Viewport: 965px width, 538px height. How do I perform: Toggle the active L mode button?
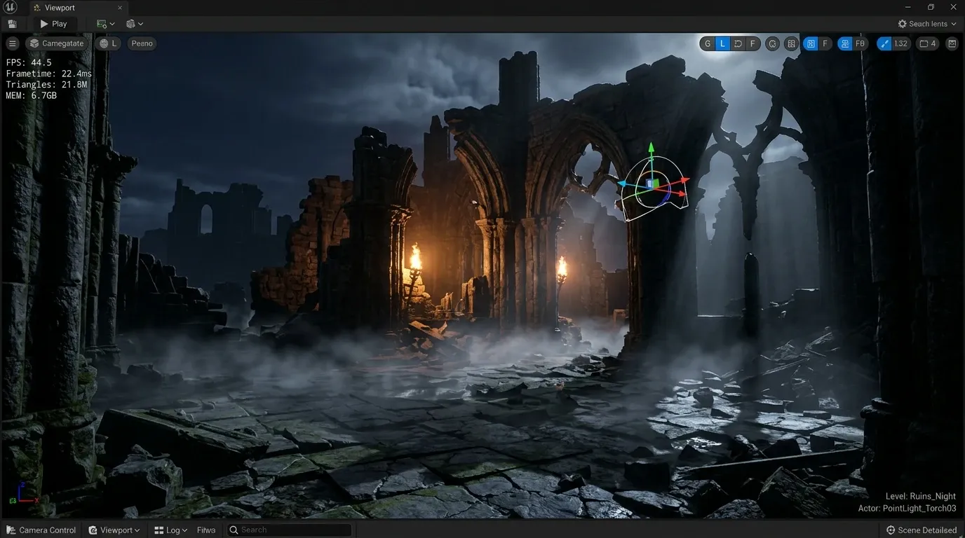(722, 43)
